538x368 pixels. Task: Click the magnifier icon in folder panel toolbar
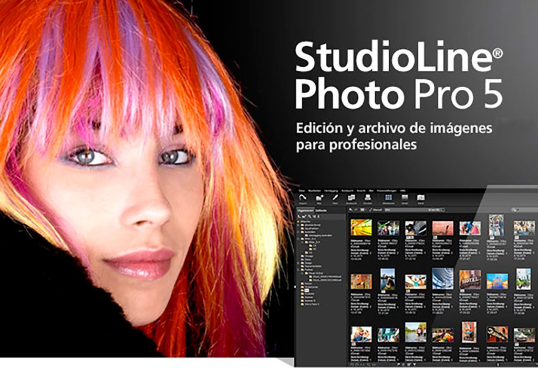(309, 216)
